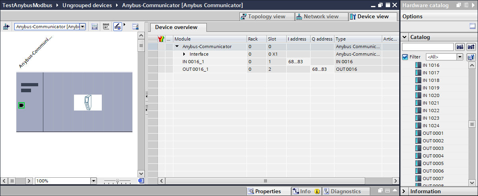Open the Anybus-Communicator device selector dropdown

[x=82, y=27]
